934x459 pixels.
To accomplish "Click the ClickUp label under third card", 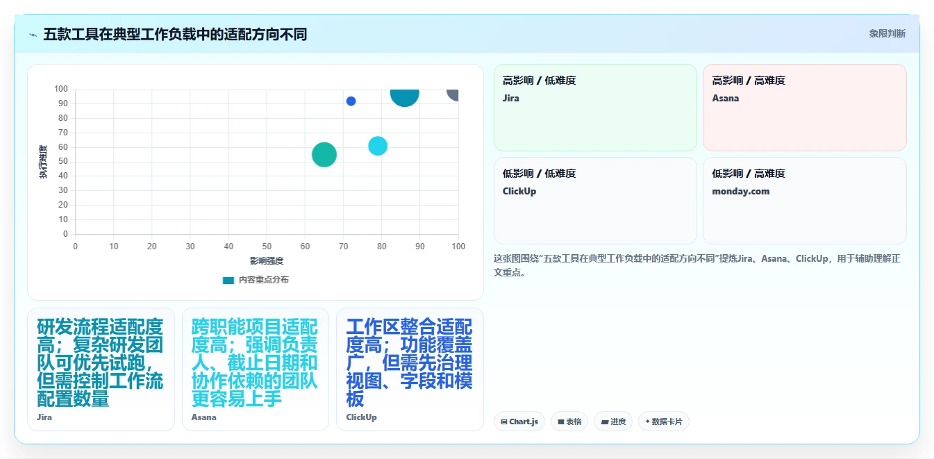I will point(361,417).
